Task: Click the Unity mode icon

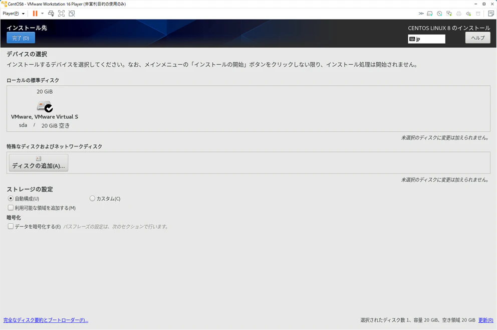Action: 72,14
